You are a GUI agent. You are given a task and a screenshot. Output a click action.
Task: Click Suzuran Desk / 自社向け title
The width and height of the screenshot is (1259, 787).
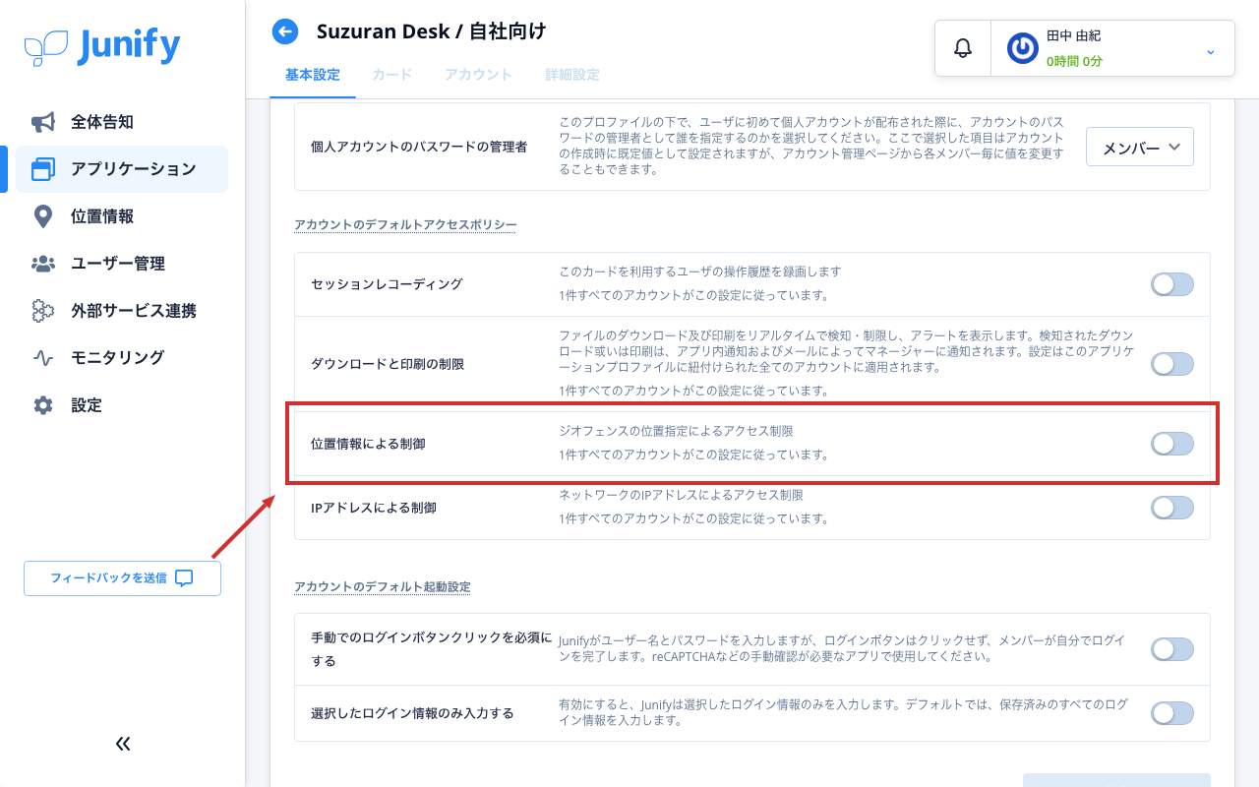432,31
